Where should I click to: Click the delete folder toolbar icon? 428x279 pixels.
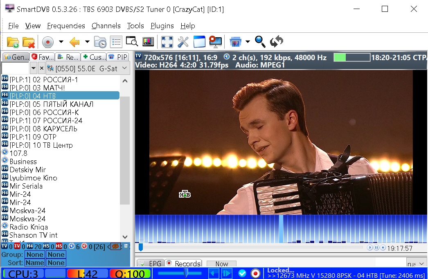(x=29, y=42)
